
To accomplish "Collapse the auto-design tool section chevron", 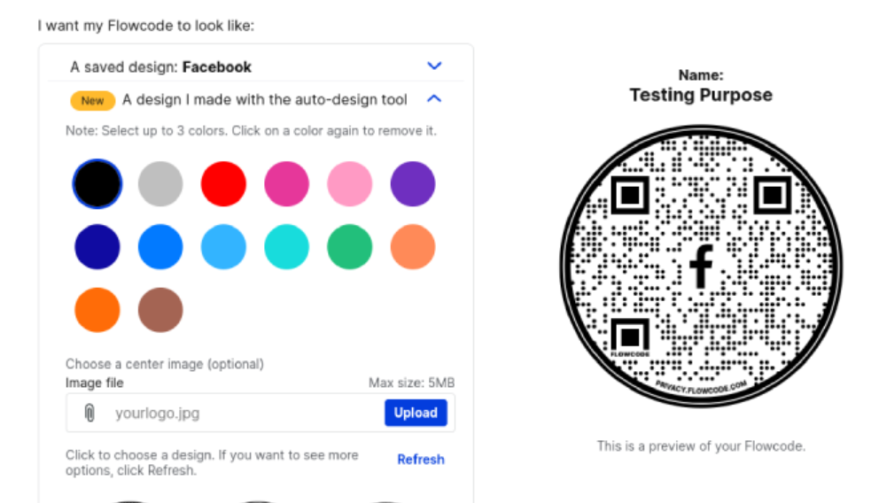I will point(433,99).
